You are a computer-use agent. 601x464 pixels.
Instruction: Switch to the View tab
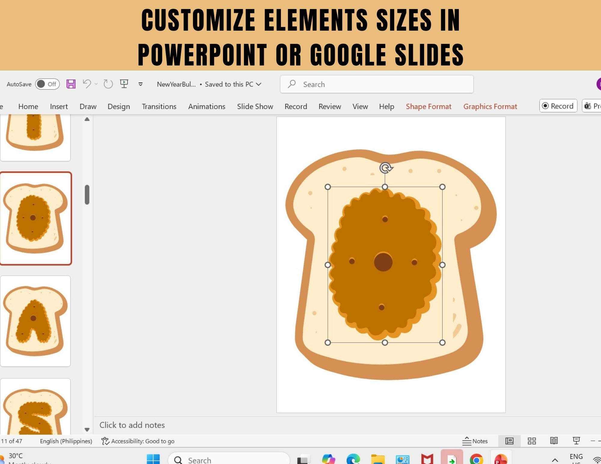360,106
